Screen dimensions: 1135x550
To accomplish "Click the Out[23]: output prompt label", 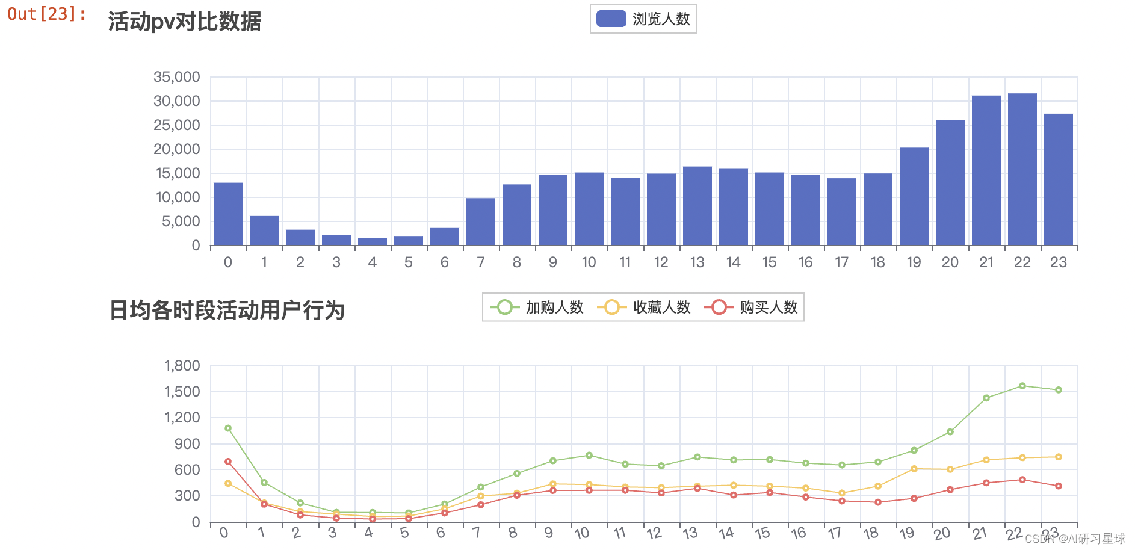I will pyautogui.click(x=47, y=14).
